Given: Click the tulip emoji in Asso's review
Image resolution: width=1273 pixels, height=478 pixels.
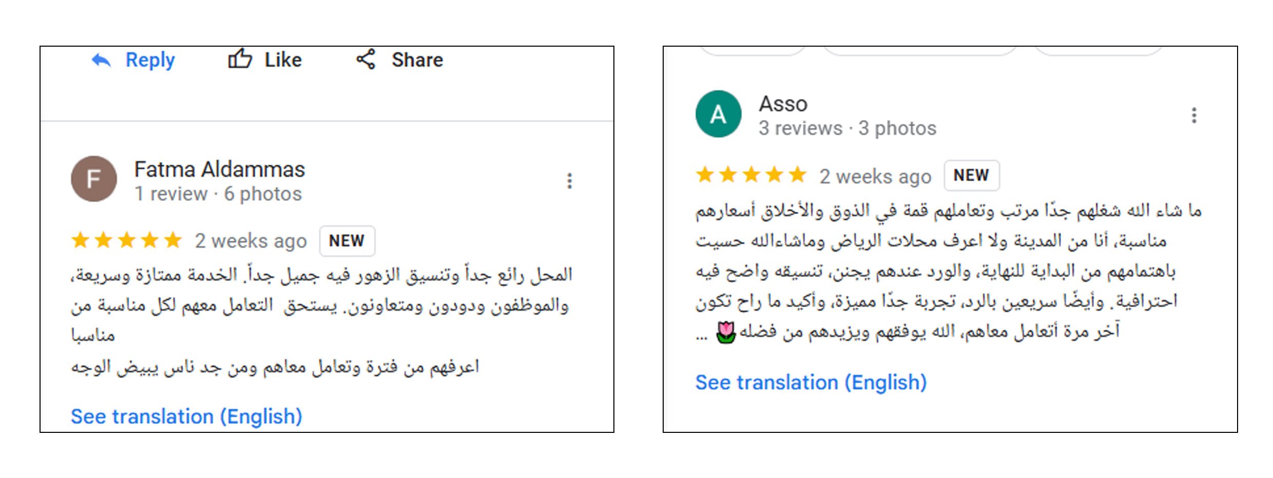Looking at the screenshot, I should tap(725, 332).
